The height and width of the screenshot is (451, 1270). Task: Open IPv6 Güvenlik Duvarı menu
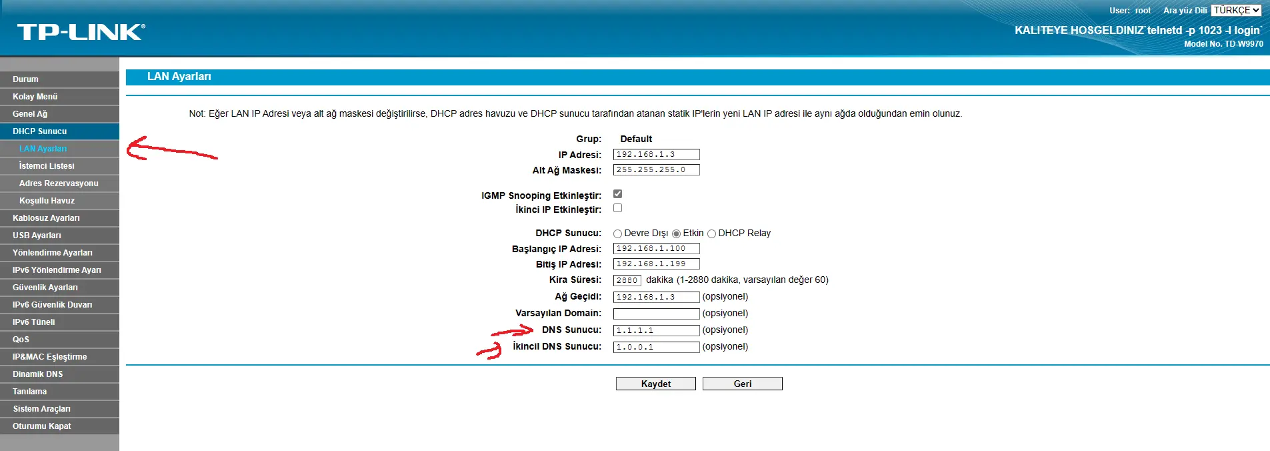pyautogui.click(x=59, y=305)
